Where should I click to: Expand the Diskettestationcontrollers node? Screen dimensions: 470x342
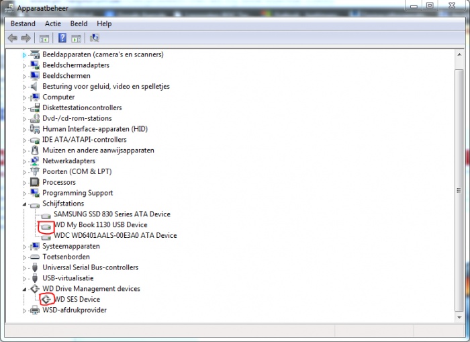[24, 108]
